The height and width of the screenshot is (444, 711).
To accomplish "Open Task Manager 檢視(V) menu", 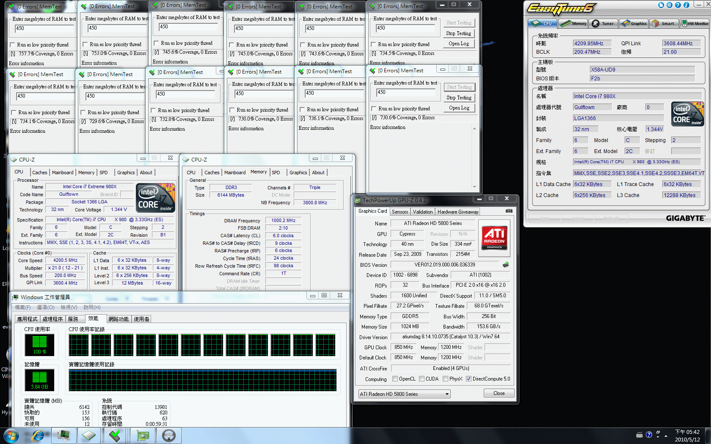I will (x=69, y=307).
